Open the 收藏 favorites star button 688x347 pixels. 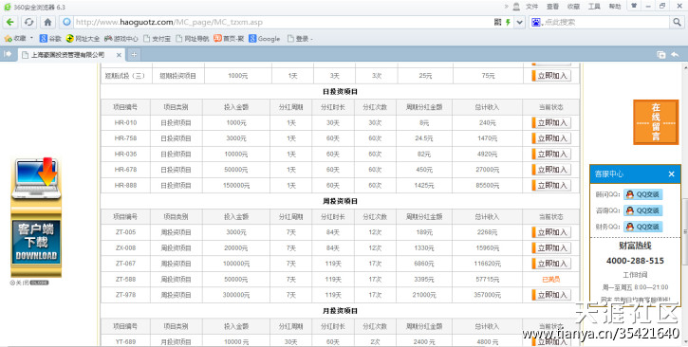click(x=15, y=39)
